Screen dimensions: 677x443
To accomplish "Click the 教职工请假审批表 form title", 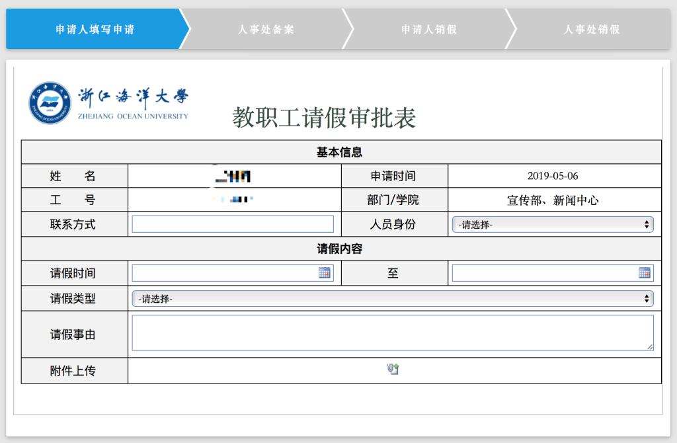I will point(324,118).
